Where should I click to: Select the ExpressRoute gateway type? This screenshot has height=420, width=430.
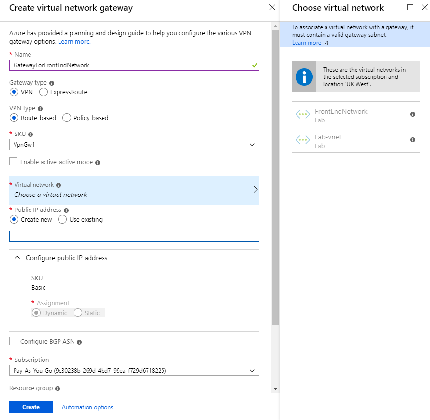(x=44, y=92)
